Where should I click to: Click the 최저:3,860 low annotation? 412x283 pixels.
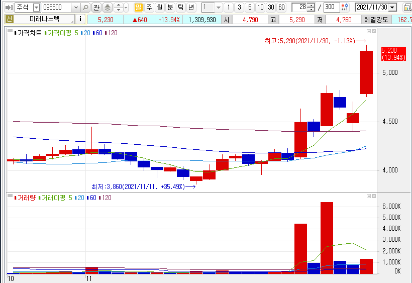[144, 187]
